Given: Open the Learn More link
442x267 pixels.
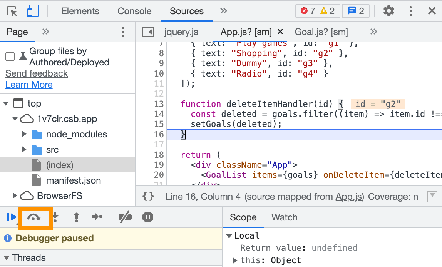Looking at the screenshot, I should pos(29,85).
